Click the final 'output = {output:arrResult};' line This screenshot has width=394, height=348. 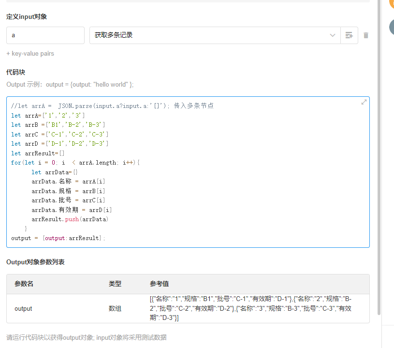(58, 238)
